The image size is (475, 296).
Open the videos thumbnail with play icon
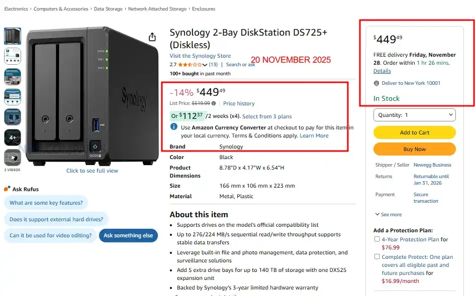(x=13, y=158)
